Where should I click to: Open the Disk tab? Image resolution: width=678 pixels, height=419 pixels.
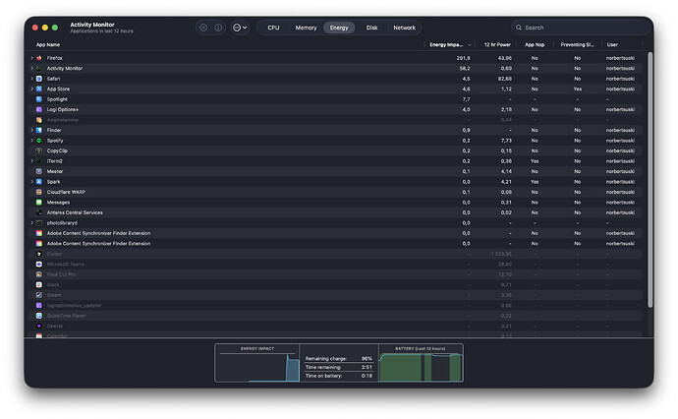pyautogui.click(x=371, y=28)
